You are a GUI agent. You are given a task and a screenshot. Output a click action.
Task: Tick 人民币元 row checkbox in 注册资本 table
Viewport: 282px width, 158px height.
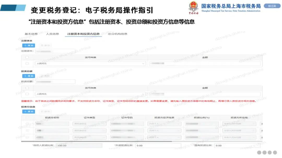coord(27,63)
